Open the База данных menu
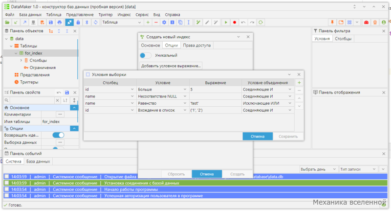Image resolution: width=391 pixels, height=211 pixels. click(x=30, y=15)
